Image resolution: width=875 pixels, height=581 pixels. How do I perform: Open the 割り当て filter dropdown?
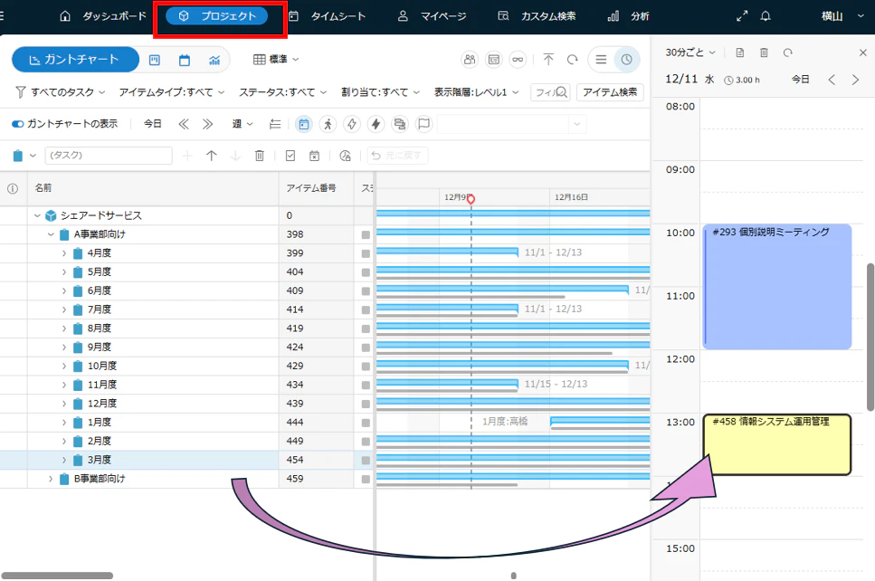[381, 92]
